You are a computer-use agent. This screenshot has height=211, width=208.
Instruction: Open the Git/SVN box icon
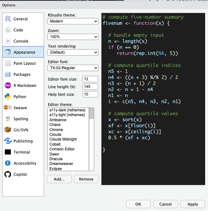[8, 130]
